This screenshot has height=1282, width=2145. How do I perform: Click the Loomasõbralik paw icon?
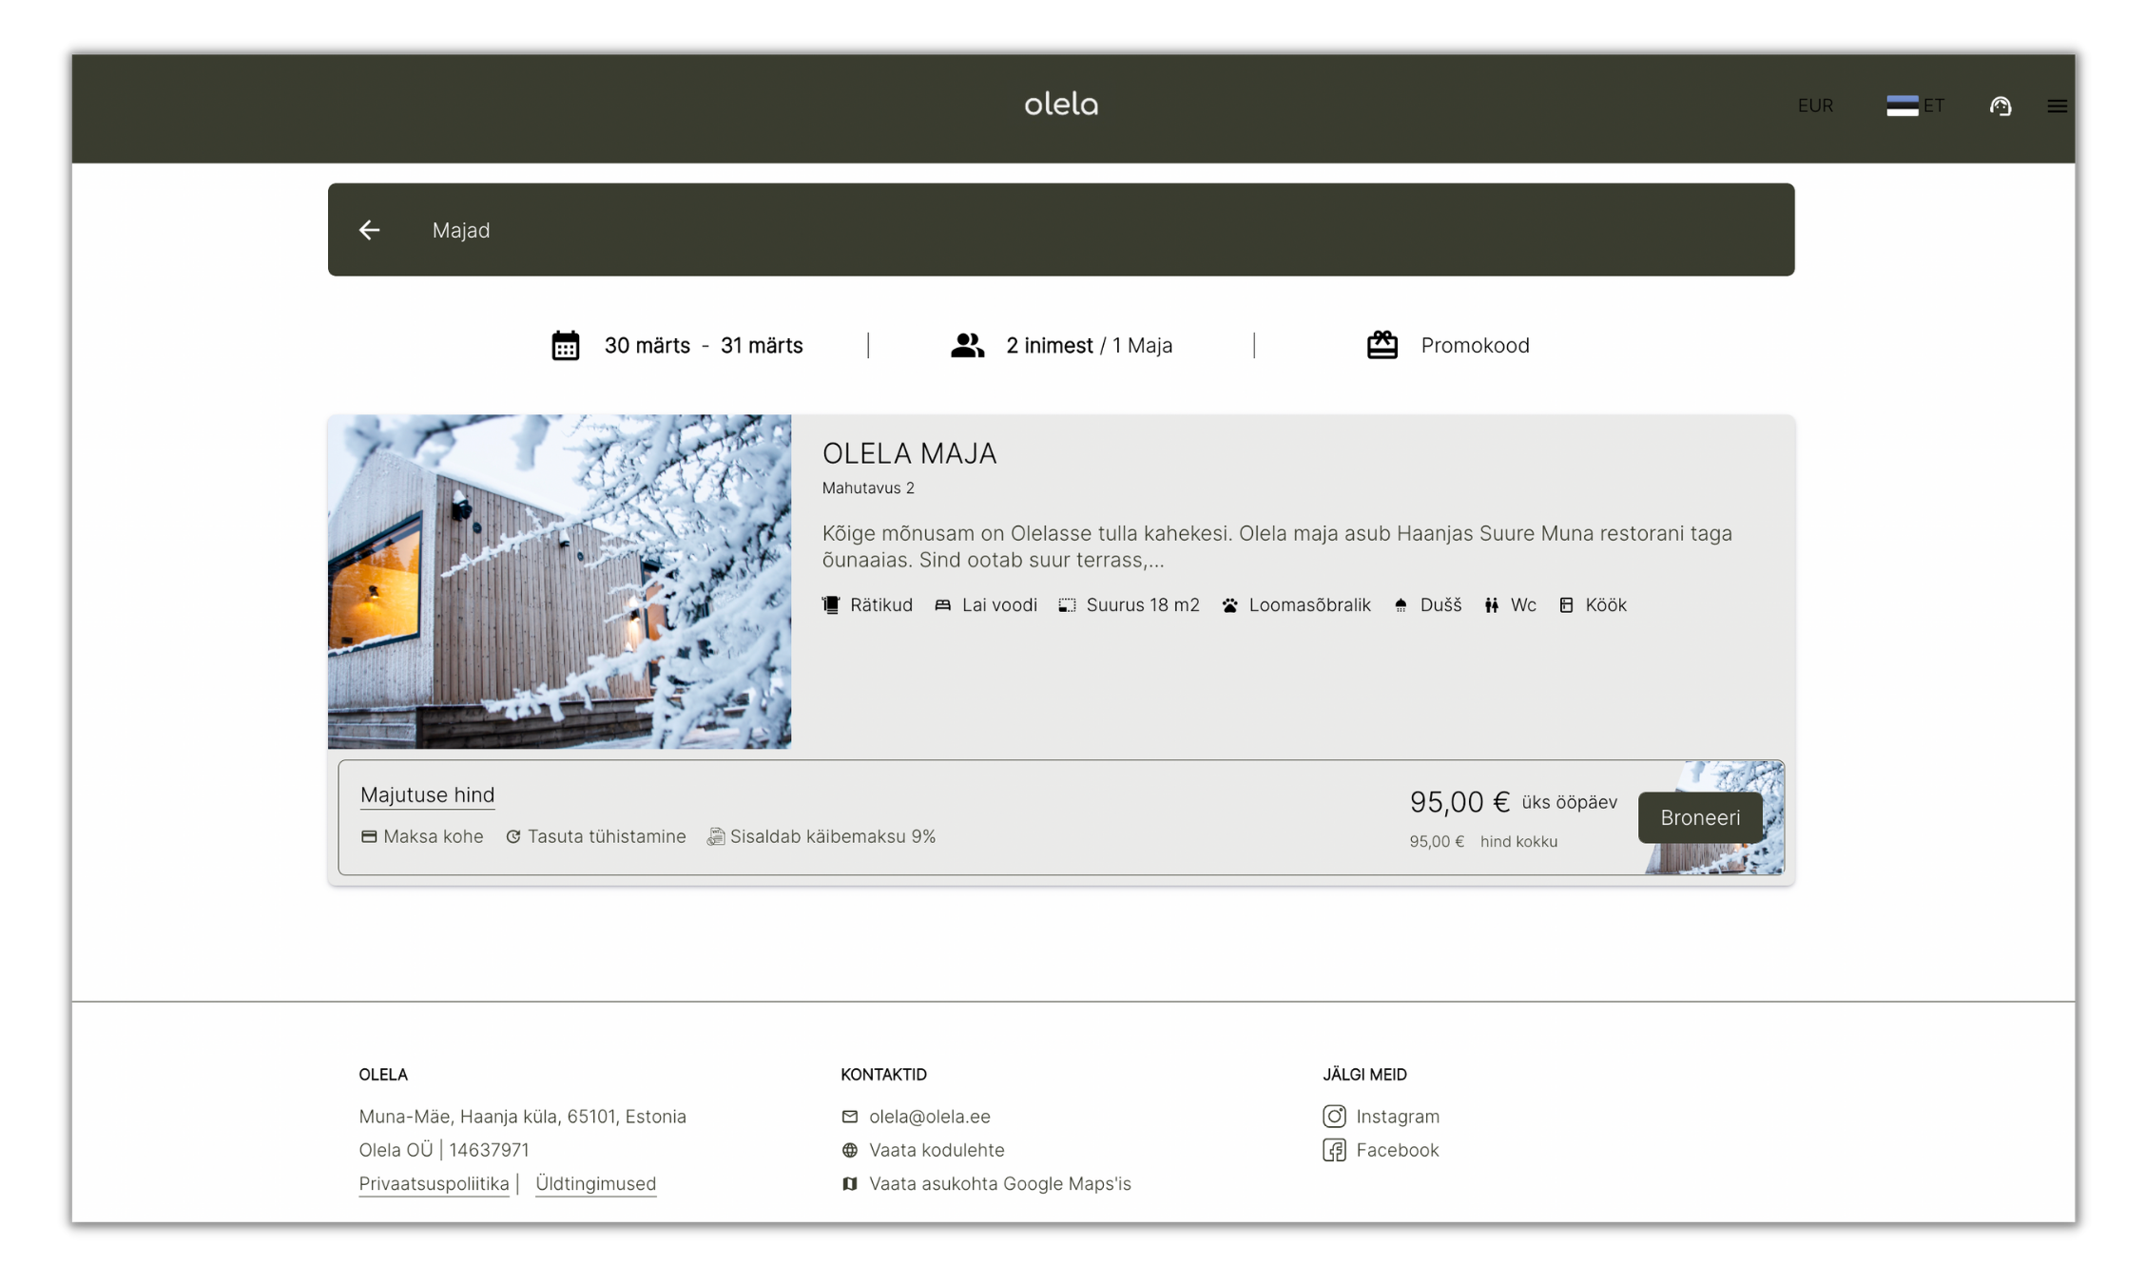(1230, 605)
